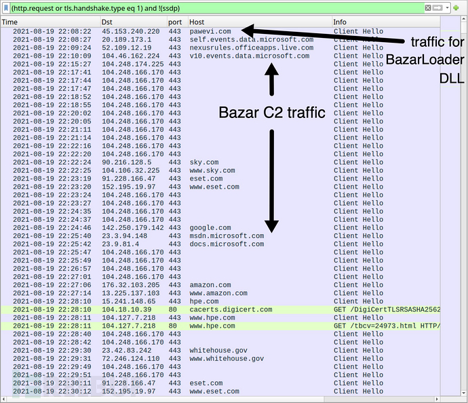Sort by the Info column header

386,22
